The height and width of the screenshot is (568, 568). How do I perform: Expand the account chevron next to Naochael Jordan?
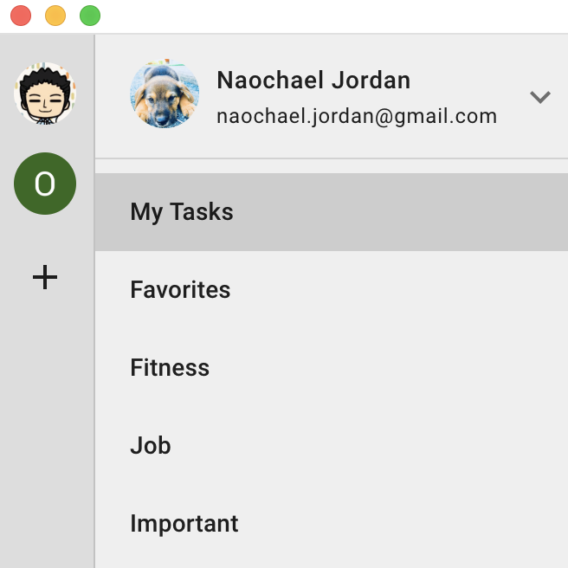(540, 97)
